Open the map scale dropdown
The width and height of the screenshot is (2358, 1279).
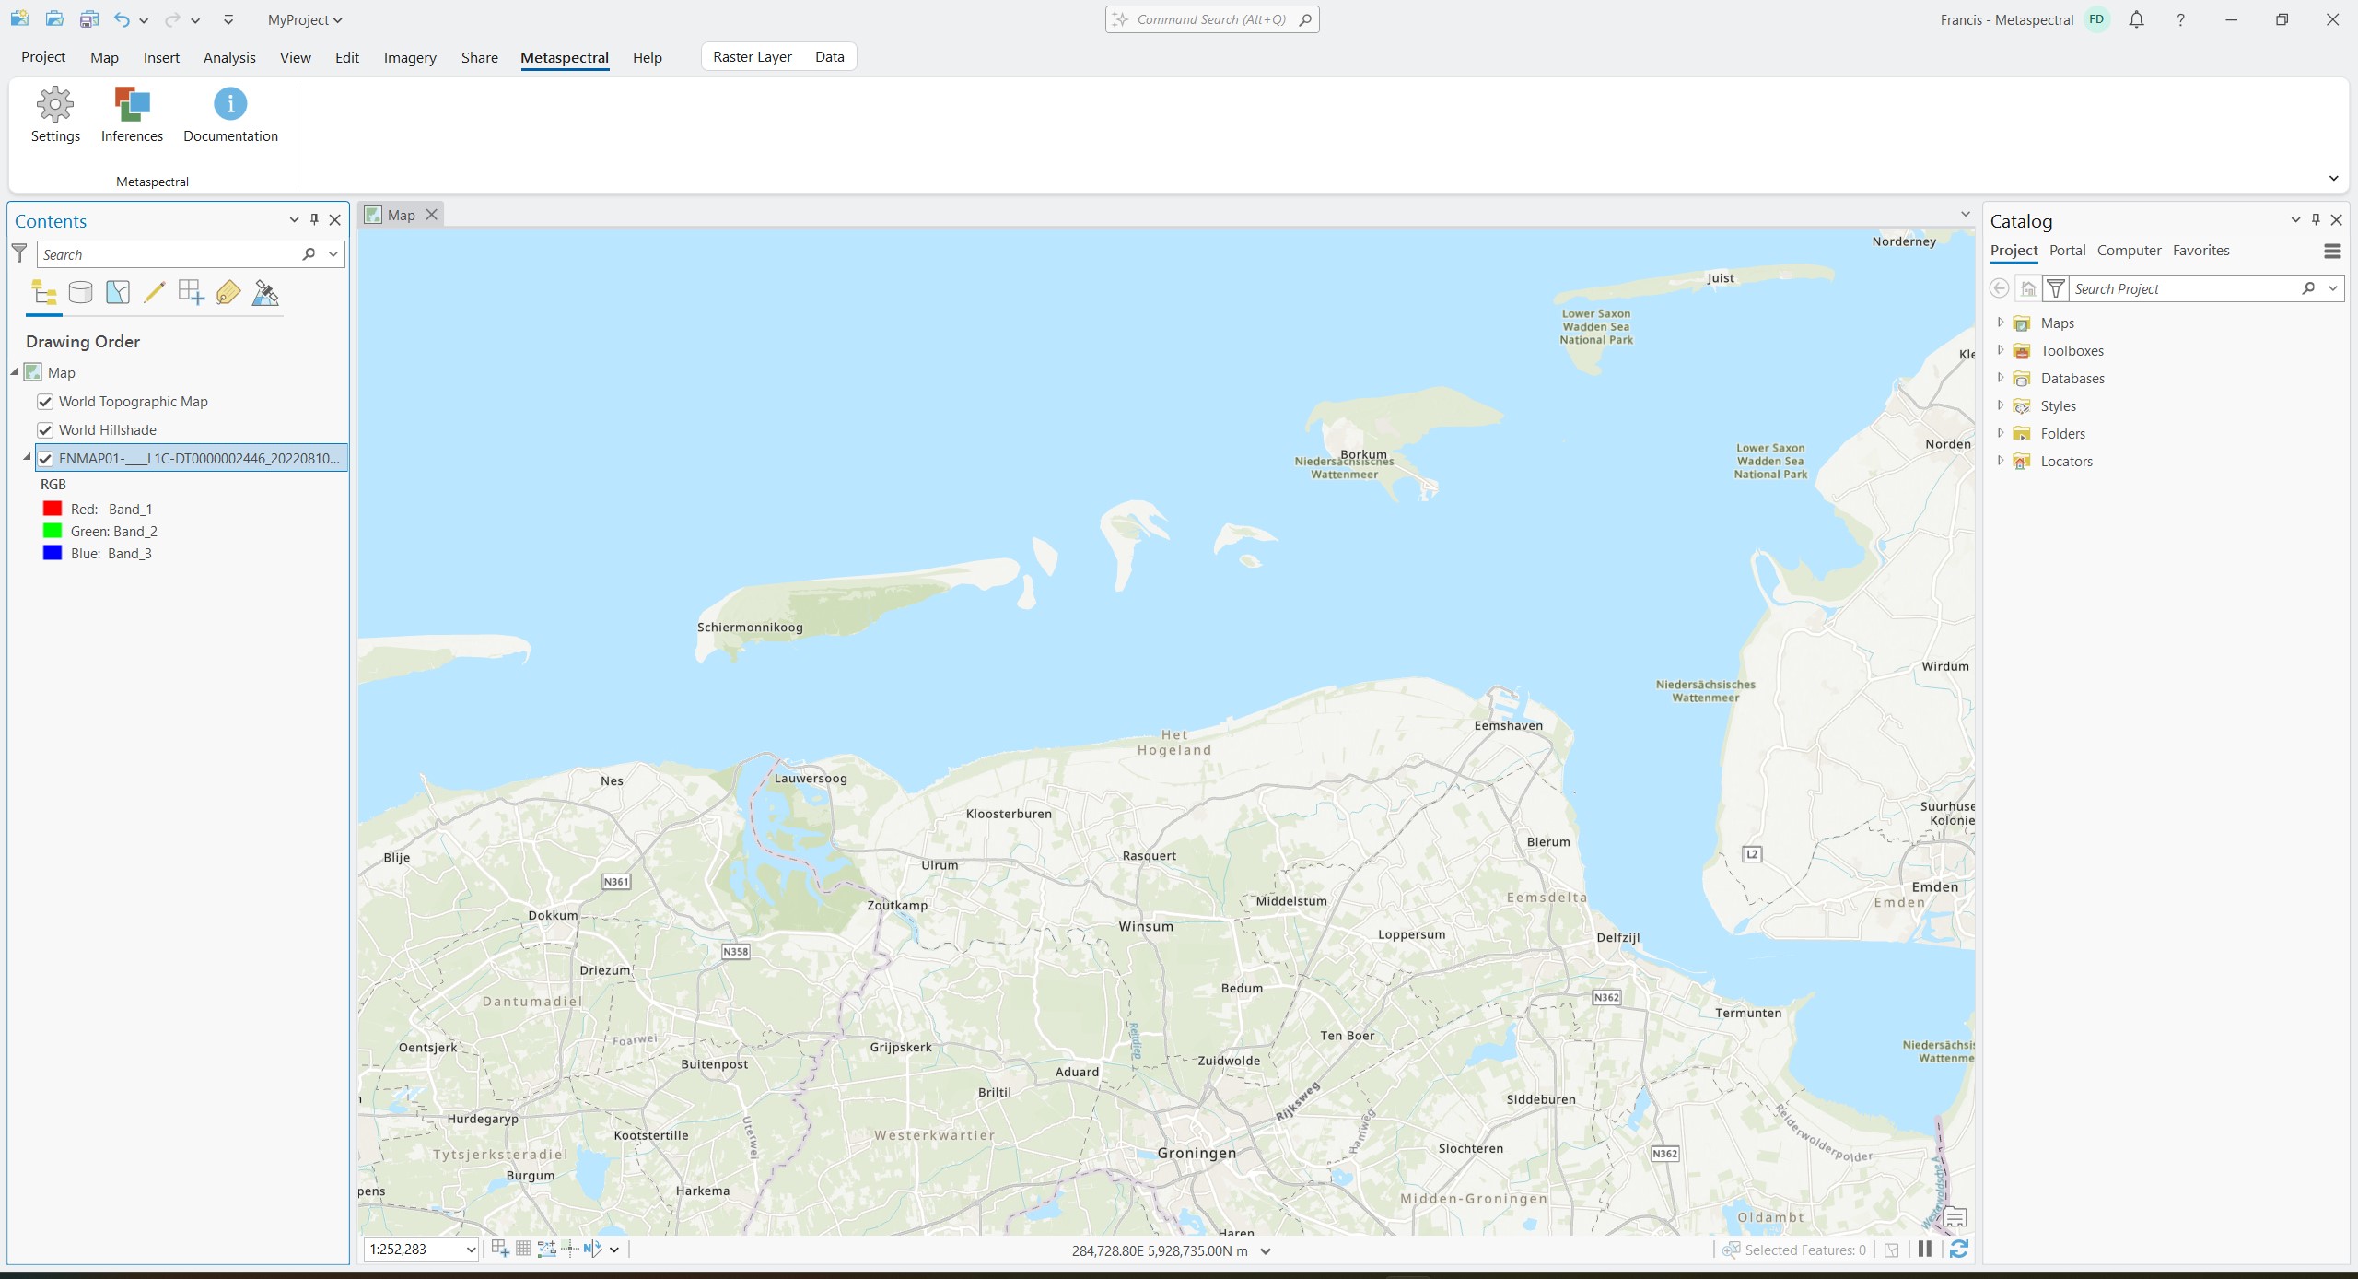pyautogui.click(x=471, y=1250)
